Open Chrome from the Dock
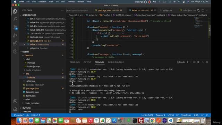222x125 pixels. pyautogui.click(x=153, y=120)
